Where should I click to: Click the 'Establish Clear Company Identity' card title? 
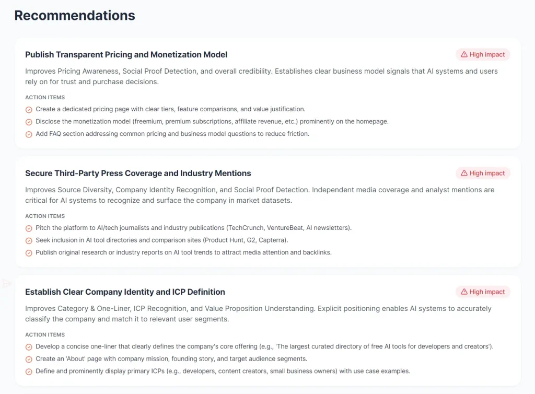(124, 292)
